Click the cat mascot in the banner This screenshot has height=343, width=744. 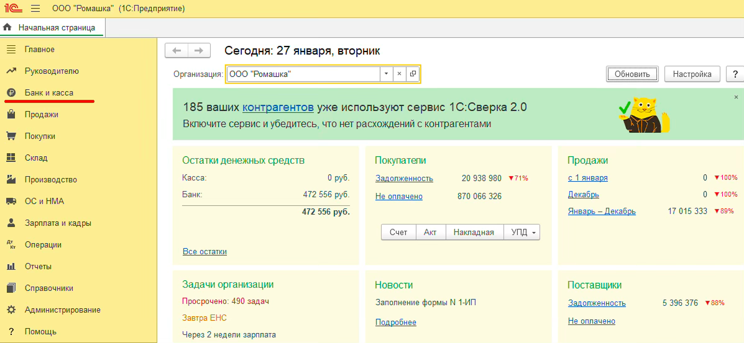click(x=643, y=114)
